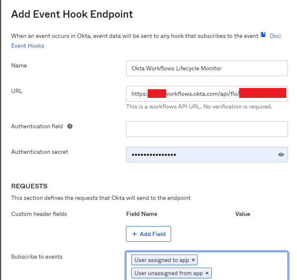This screenshot has height=280, width=297.
Task: Click the Authentication field help icon
Action: click(x=70, y=126)
